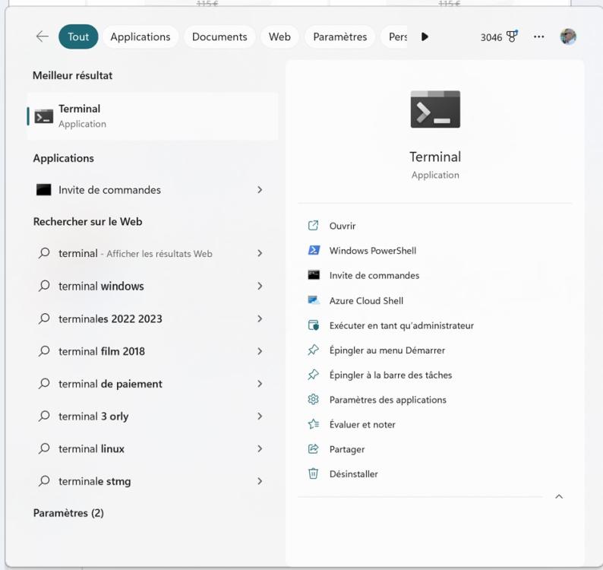This screenshot has width=603, height=570.
Task: Select the Paramètres filter tab
Action: [339, 36]
